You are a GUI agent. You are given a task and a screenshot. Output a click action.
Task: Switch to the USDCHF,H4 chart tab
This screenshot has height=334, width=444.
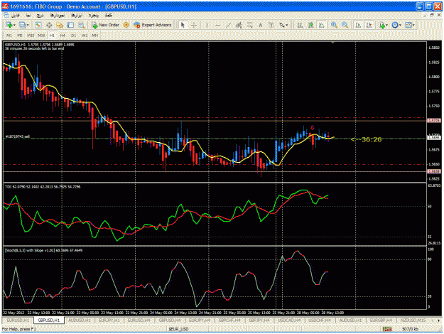click(320, 320)
